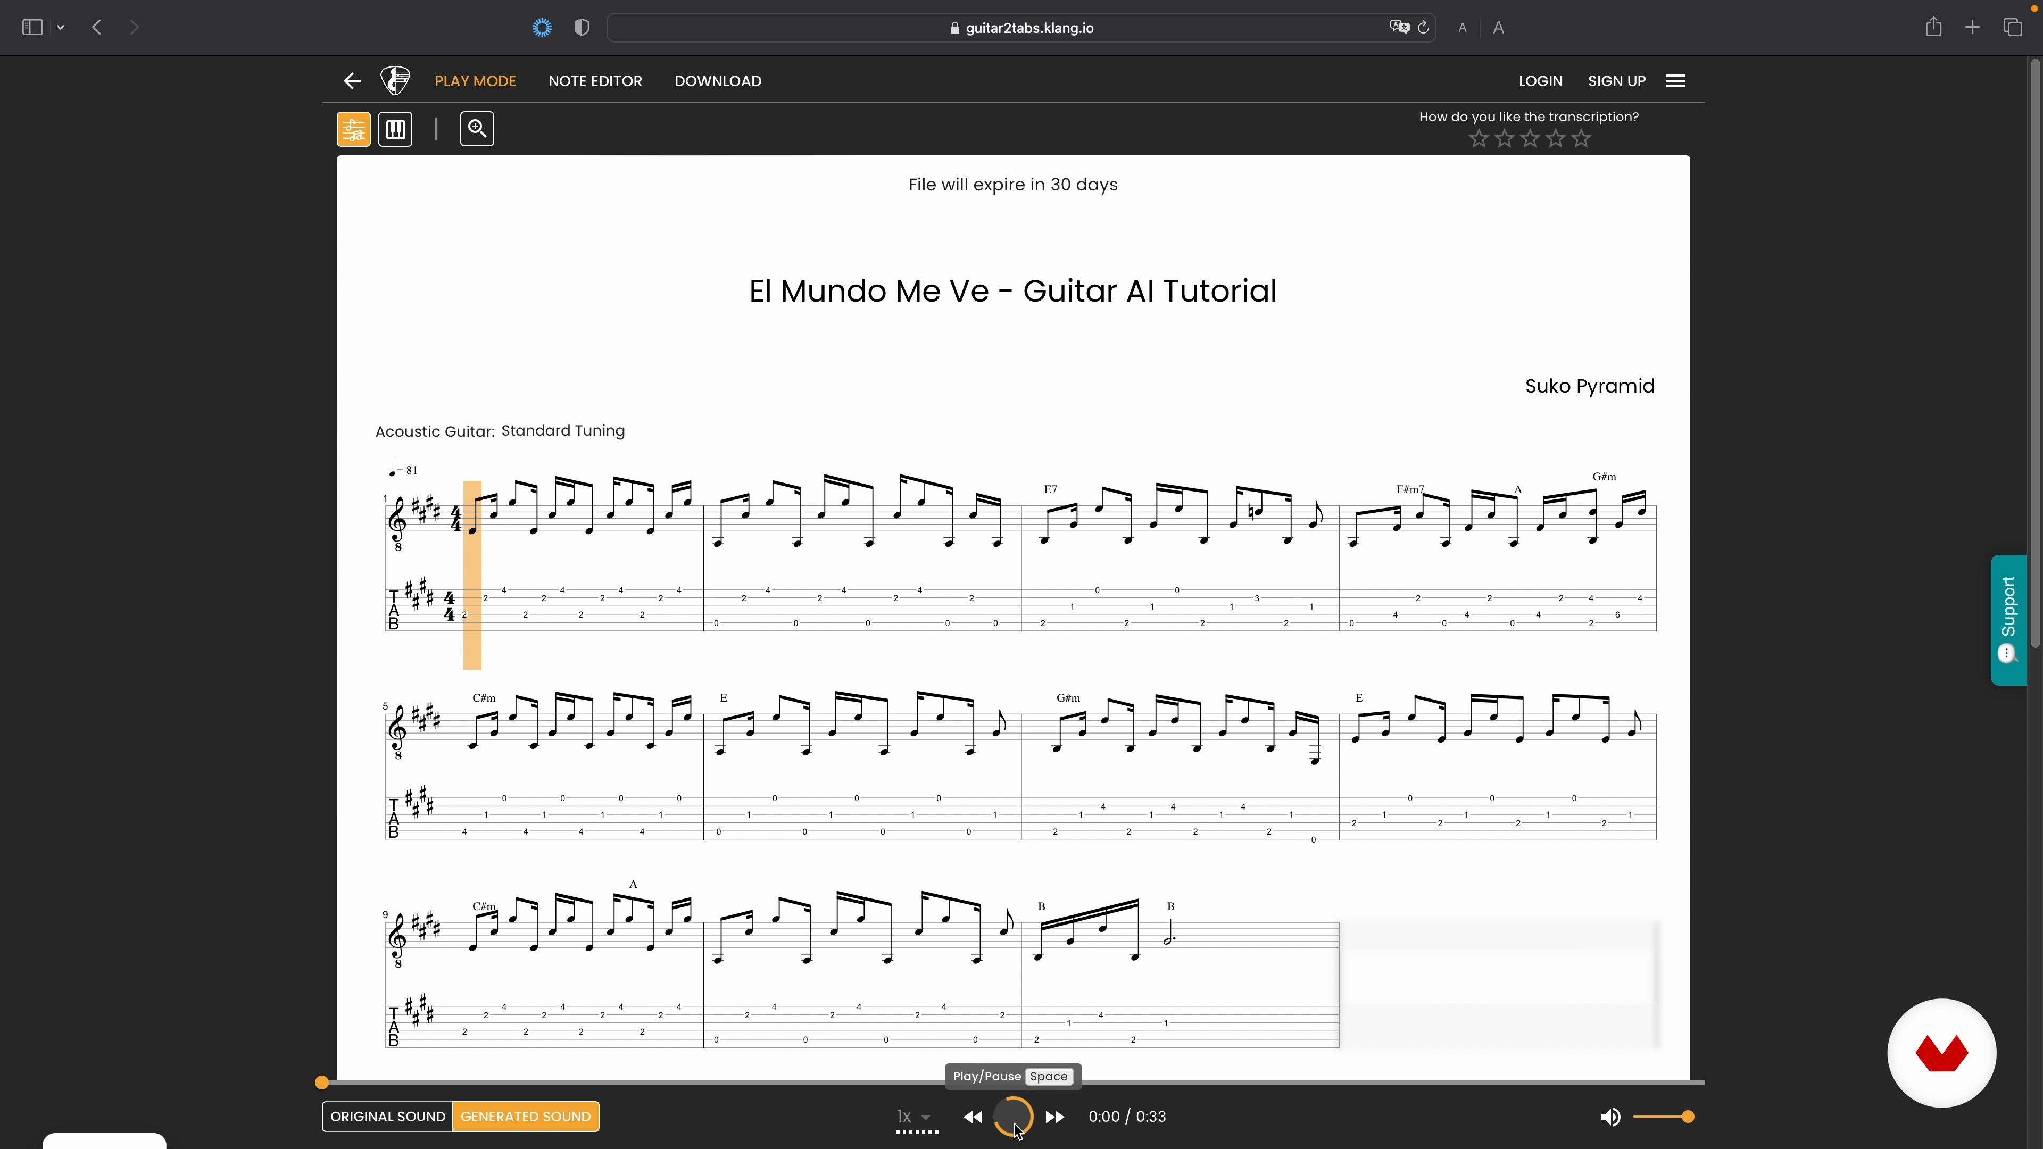Toggle the sheet music notation view
The width and height of the screenshot is (2043, 1149).
click(354, 129)
